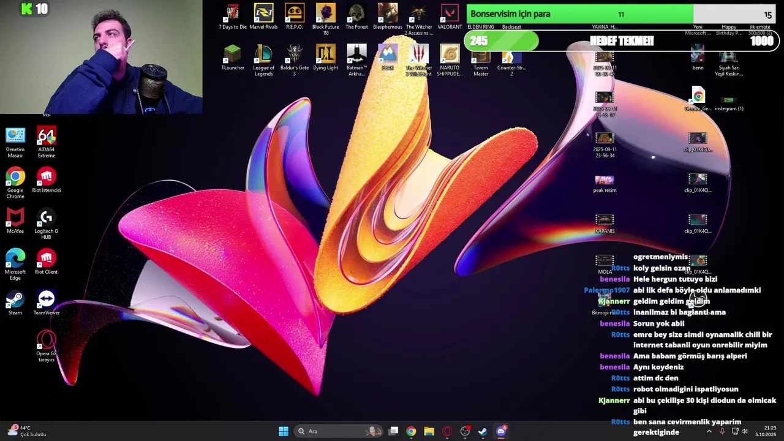Image resolution: width=784 pixels, height=441 pixels.
Task: Select the AIDA64 Extreme shortcut
Action: tap(47, 142)
